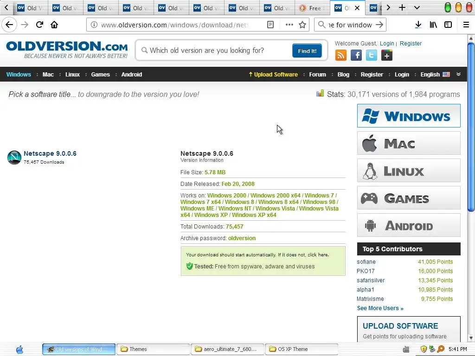Close the active browser tab
475x356 pixels.
357,8
